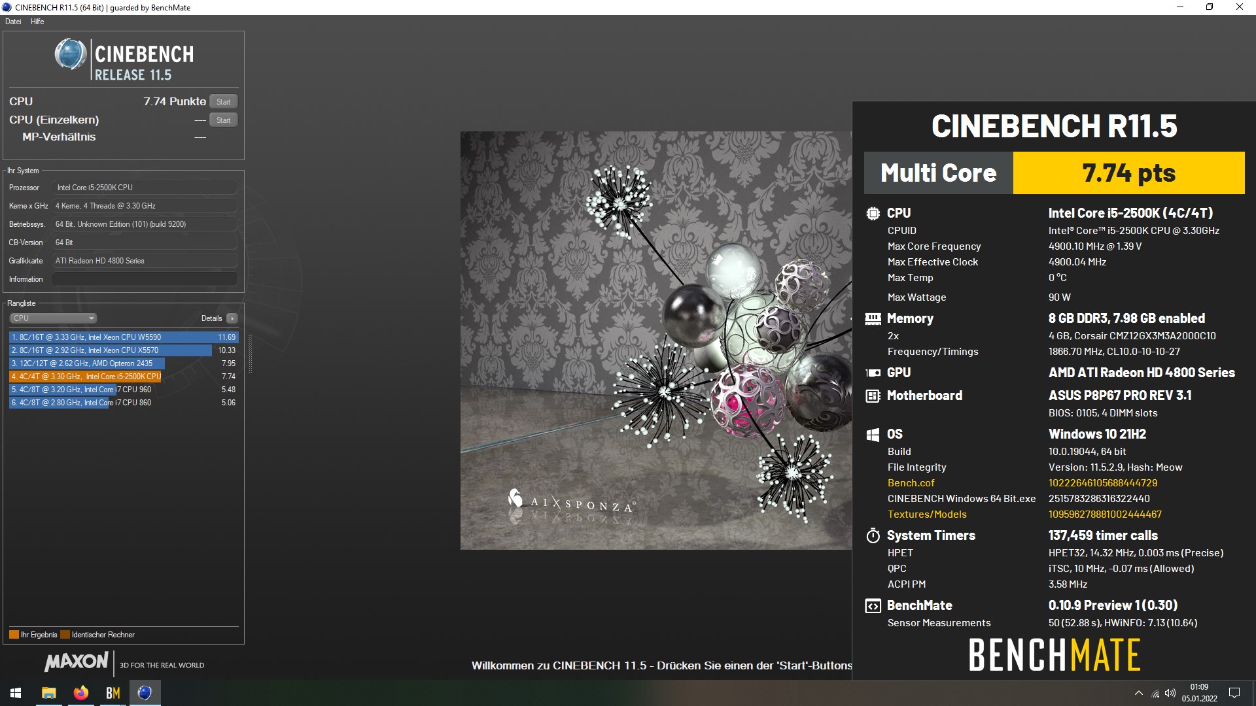Open BenchMate from the taskbar
This screenshot has height=706, width=1256.
[113, 693]
